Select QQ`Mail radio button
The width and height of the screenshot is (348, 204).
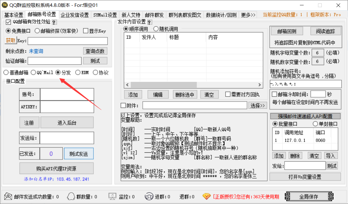(x=33, y=72)
